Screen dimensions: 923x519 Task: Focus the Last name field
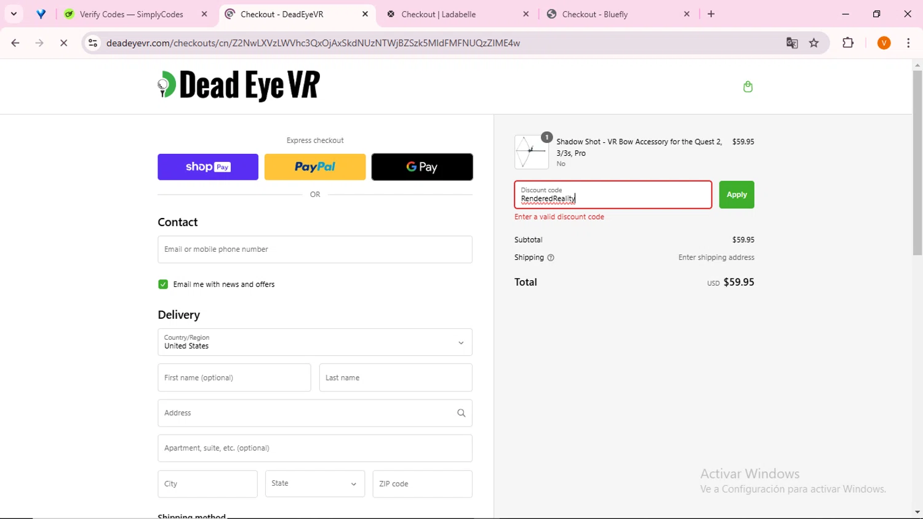(396, 377)
